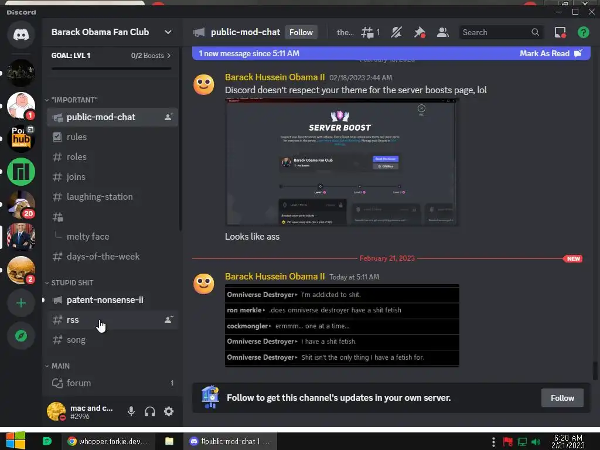Open the dark city skyline server icon
Image resolution: width=600 pixels, height=450 pixels.
(21, 73)
